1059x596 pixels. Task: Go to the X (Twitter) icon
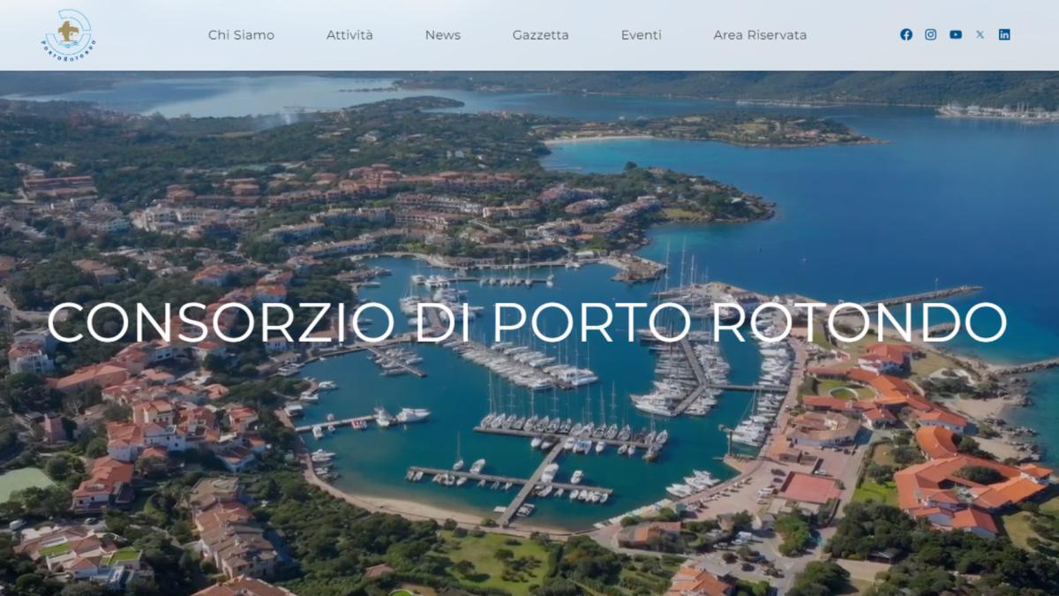click(980, 34)
